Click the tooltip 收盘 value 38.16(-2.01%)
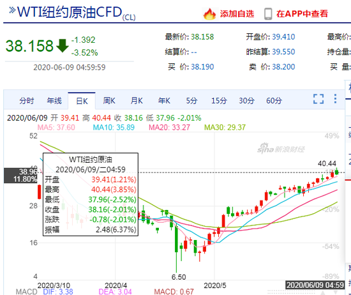This screenshot has width=351, height=295. click(x=112, y=209)
